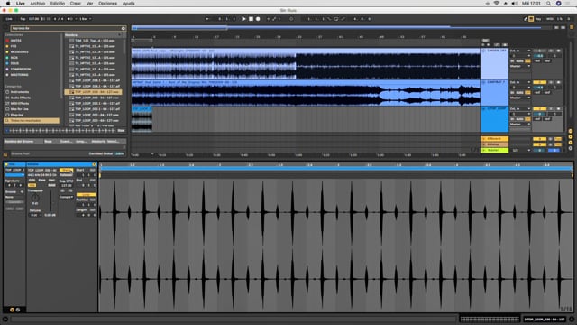Click the Set locator button

[x=485, y=40]
